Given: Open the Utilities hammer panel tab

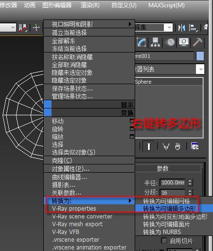Looking at the screenshot, I should 197,42.
